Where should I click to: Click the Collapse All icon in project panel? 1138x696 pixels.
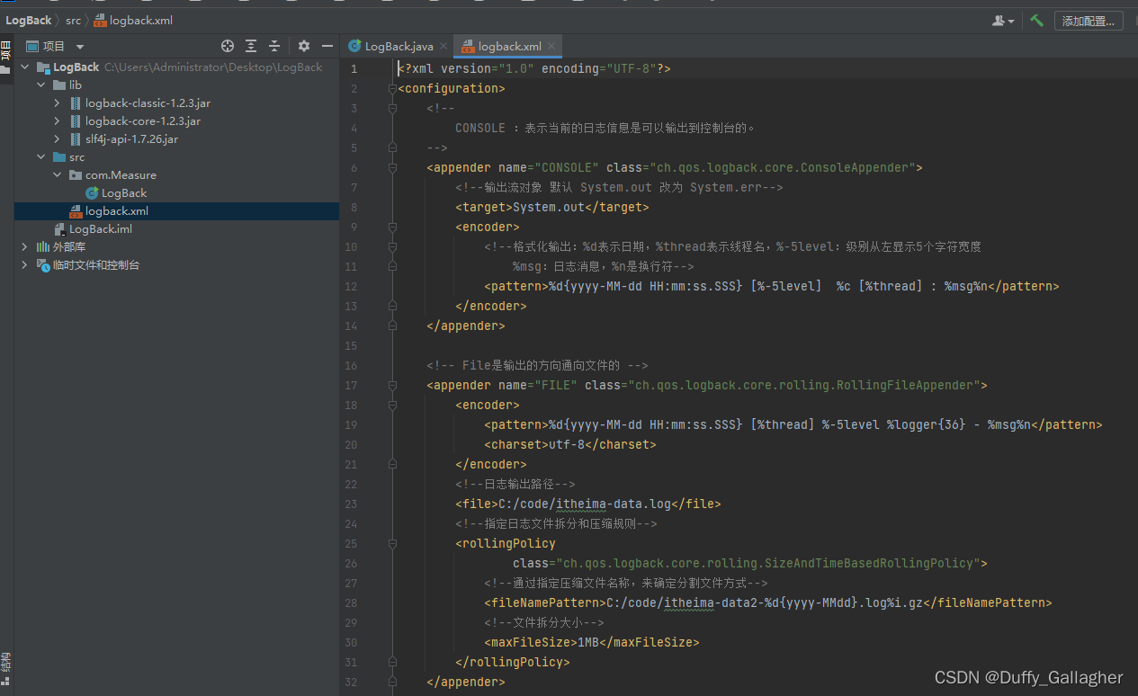pos(274,46)
